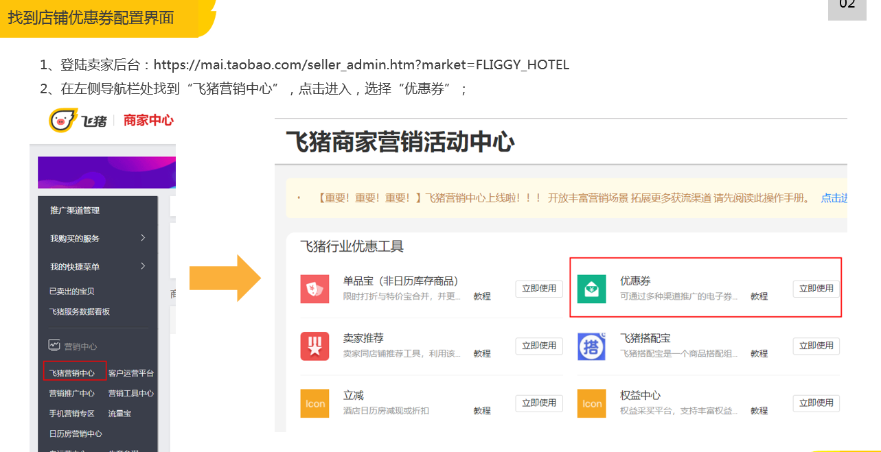Click the description 酒店日历房减现或折扣
Screen dimensions: 881x452
pyautogui.click(x=387, y=411)
